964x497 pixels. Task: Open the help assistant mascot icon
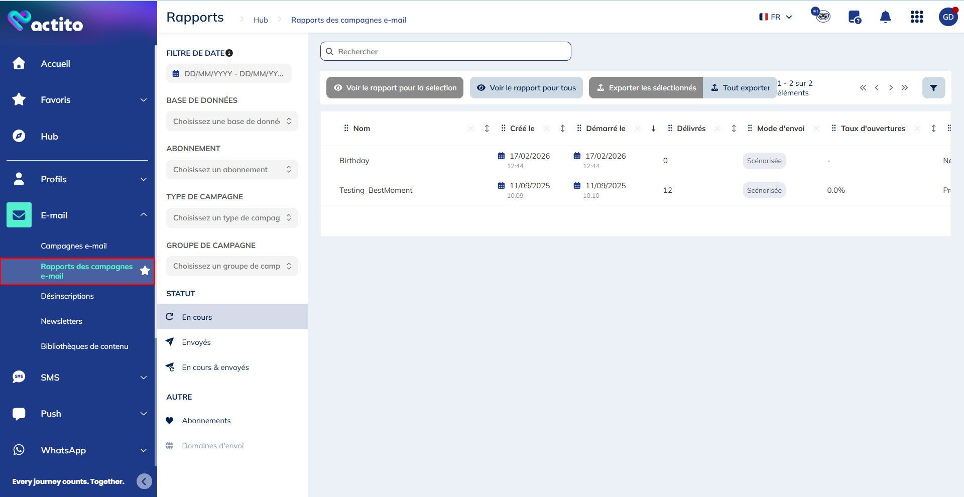pos(821,16)
